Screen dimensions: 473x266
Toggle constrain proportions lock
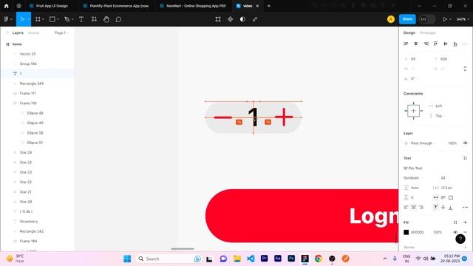(x=465, y=69)
